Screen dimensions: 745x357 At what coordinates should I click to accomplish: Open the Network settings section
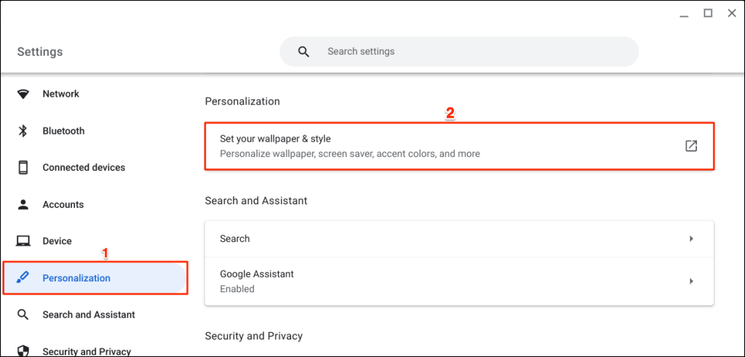61,94
